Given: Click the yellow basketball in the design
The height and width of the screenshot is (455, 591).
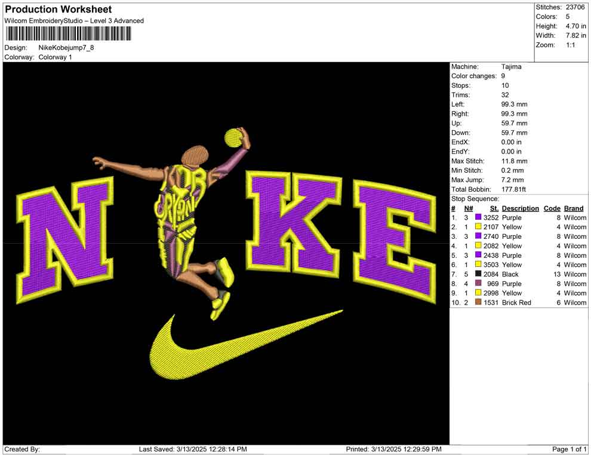Looking at the screenshot, I should (233, 137).
